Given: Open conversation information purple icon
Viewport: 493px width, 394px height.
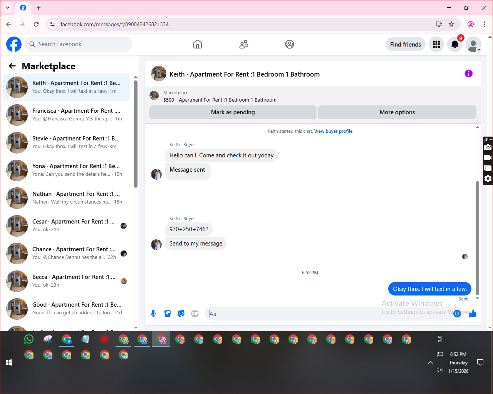Looking at the screenshot, I should (469, 73).
